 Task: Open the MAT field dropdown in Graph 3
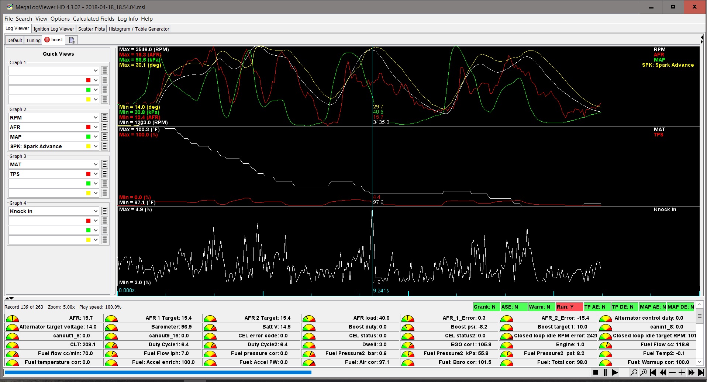coord(96,164)
